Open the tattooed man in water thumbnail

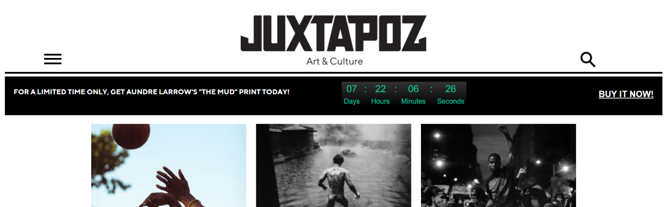[x=333, y=165]
